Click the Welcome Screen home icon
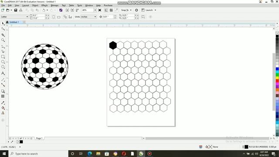The image size is (279, 157). (7, 22)
